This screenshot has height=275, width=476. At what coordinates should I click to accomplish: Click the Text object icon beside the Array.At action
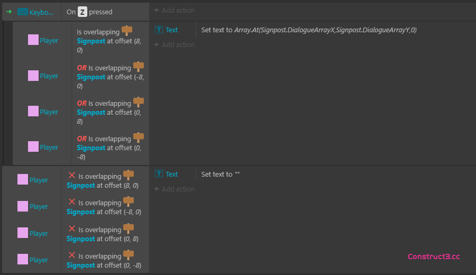159,30
